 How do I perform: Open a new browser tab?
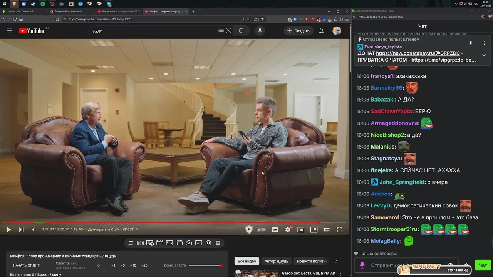coord(193,12)
